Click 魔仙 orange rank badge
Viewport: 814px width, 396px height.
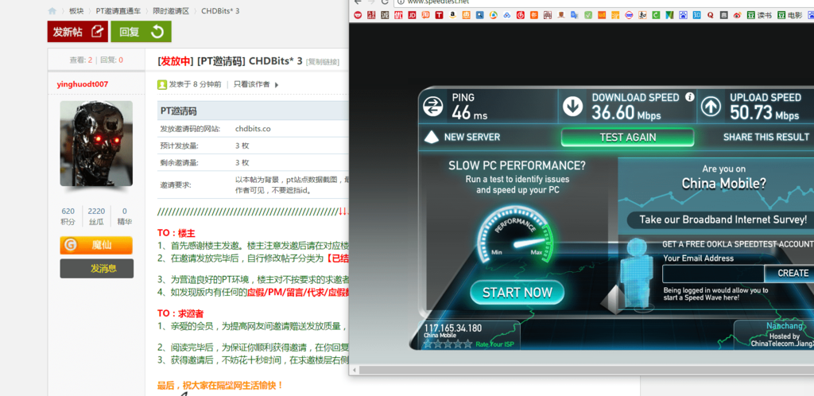coord(96,245)
